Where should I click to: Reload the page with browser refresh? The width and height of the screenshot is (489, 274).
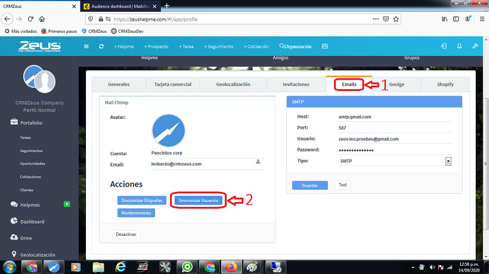point(30,19)
